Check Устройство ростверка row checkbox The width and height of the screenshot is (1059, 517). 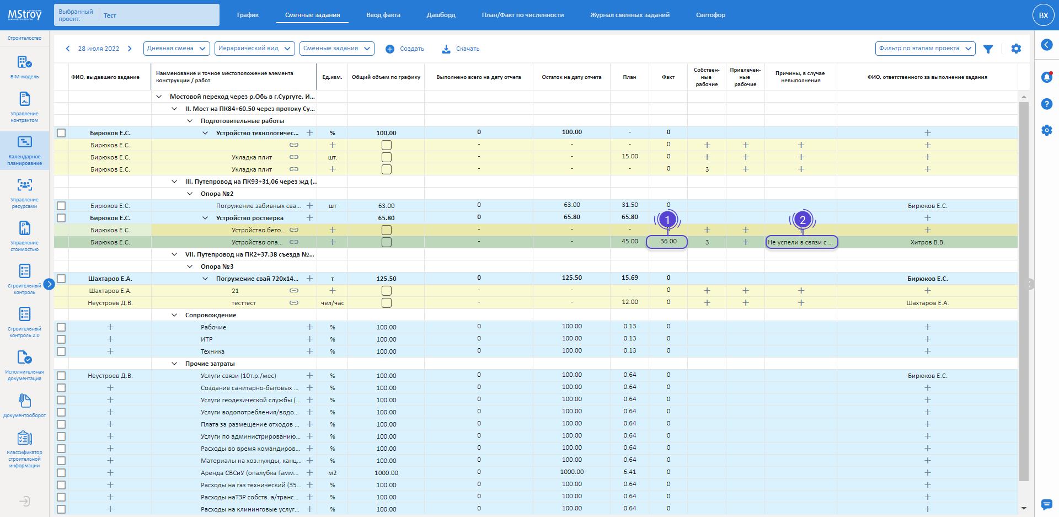click(x=61, y=218)
